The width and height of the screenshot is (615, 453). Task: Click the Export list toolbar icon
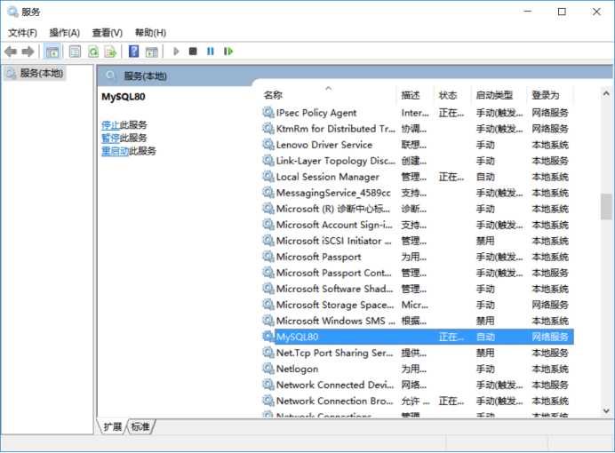coord(111,52)
